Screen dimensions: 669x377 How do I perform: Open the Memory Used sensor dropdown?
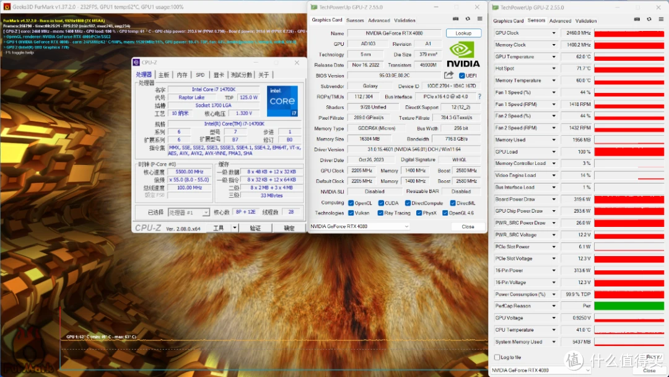(554, 140)
